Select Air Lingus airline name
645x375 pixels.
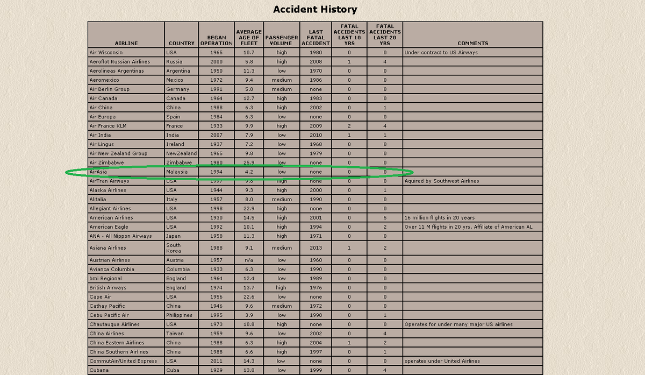(102, 144)
